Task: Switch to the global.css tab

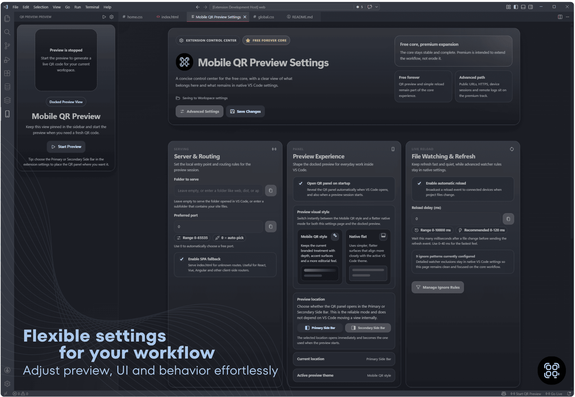Action: 265,17
